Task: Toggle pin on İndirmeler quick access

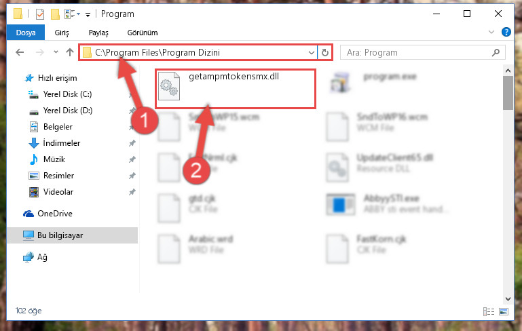Action: 132,143
